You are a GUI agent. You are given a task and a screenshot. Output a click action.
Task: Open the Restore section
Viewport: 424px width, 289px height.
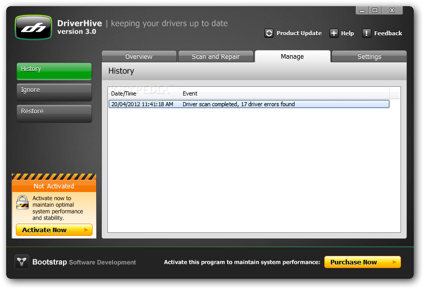[54, 113]
